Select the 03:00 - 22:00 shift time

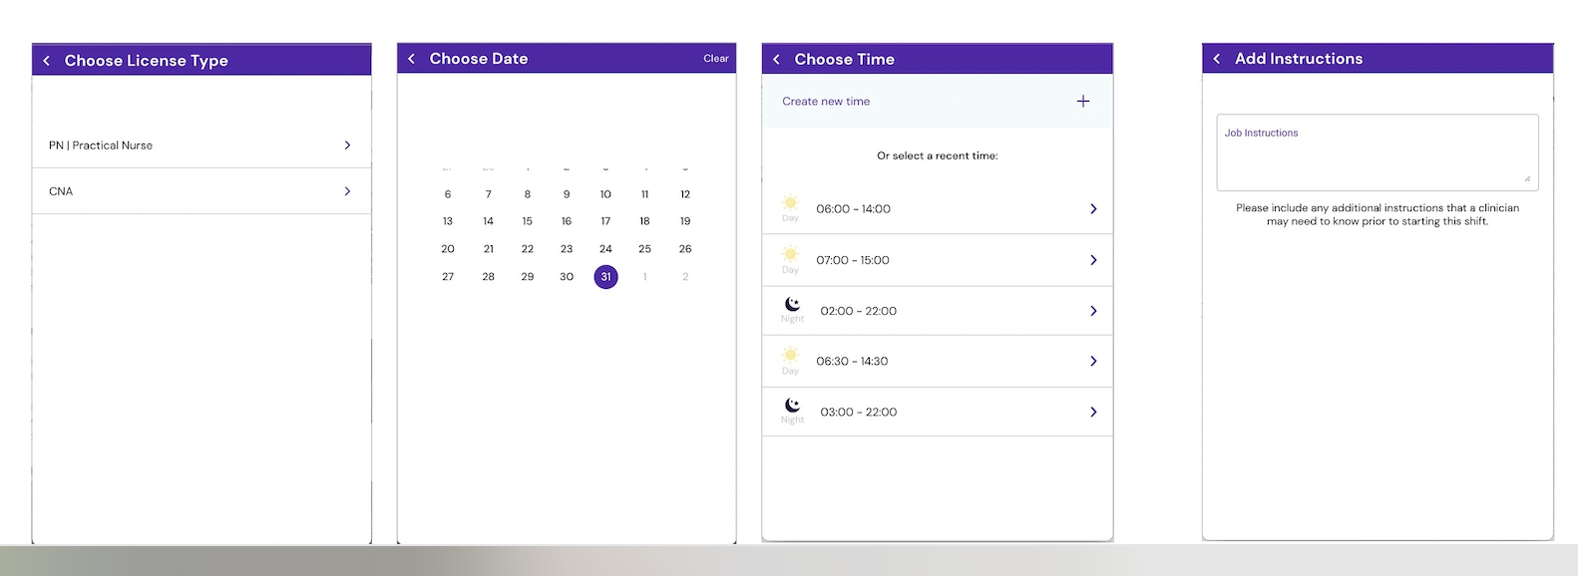click(x=938, y=412)
